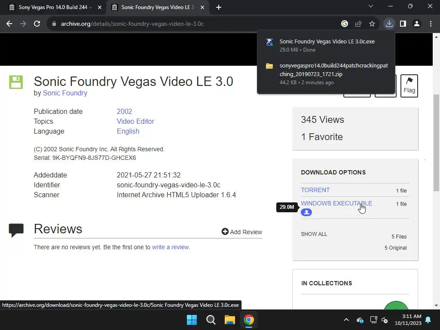Click the exe file icon in downloads
The height and width of the screenshot is (330, 440).
tap(269, 42)
